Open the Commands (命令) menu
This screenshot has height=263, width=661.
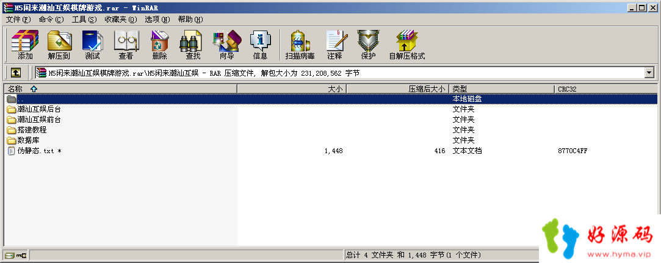pyautogui.click(x=51, y=20)
